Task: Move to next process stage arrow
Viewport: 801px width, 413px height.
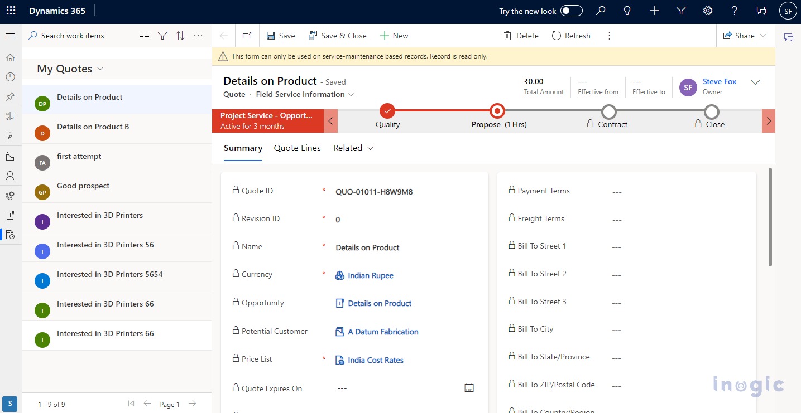Action: click(x=769, y=121)
